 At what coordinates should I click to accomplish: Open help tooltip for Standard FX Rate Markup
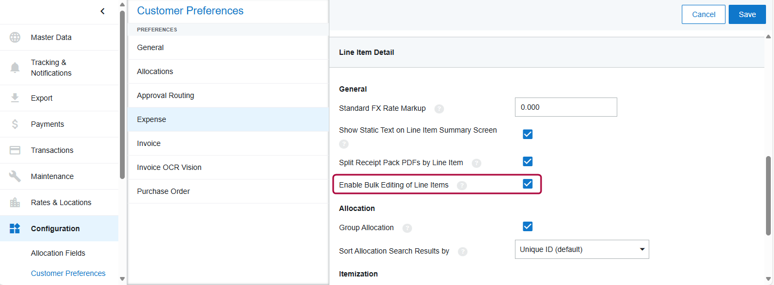pos(439,109)
